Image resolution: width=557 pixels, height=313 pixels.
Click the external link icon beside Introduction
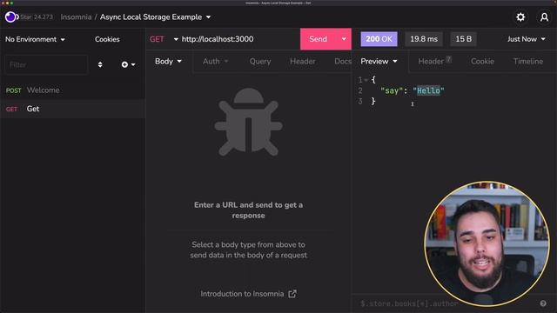292,294
